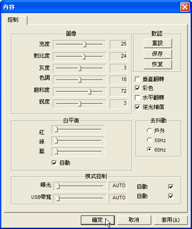Click the 保存 button
Viewport: 192px width, 229px height.
point(158,54)
